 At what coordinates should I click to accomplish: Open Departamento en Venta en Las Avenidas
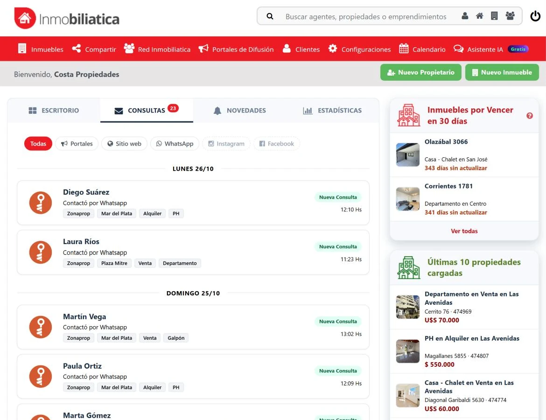[471, 298]
